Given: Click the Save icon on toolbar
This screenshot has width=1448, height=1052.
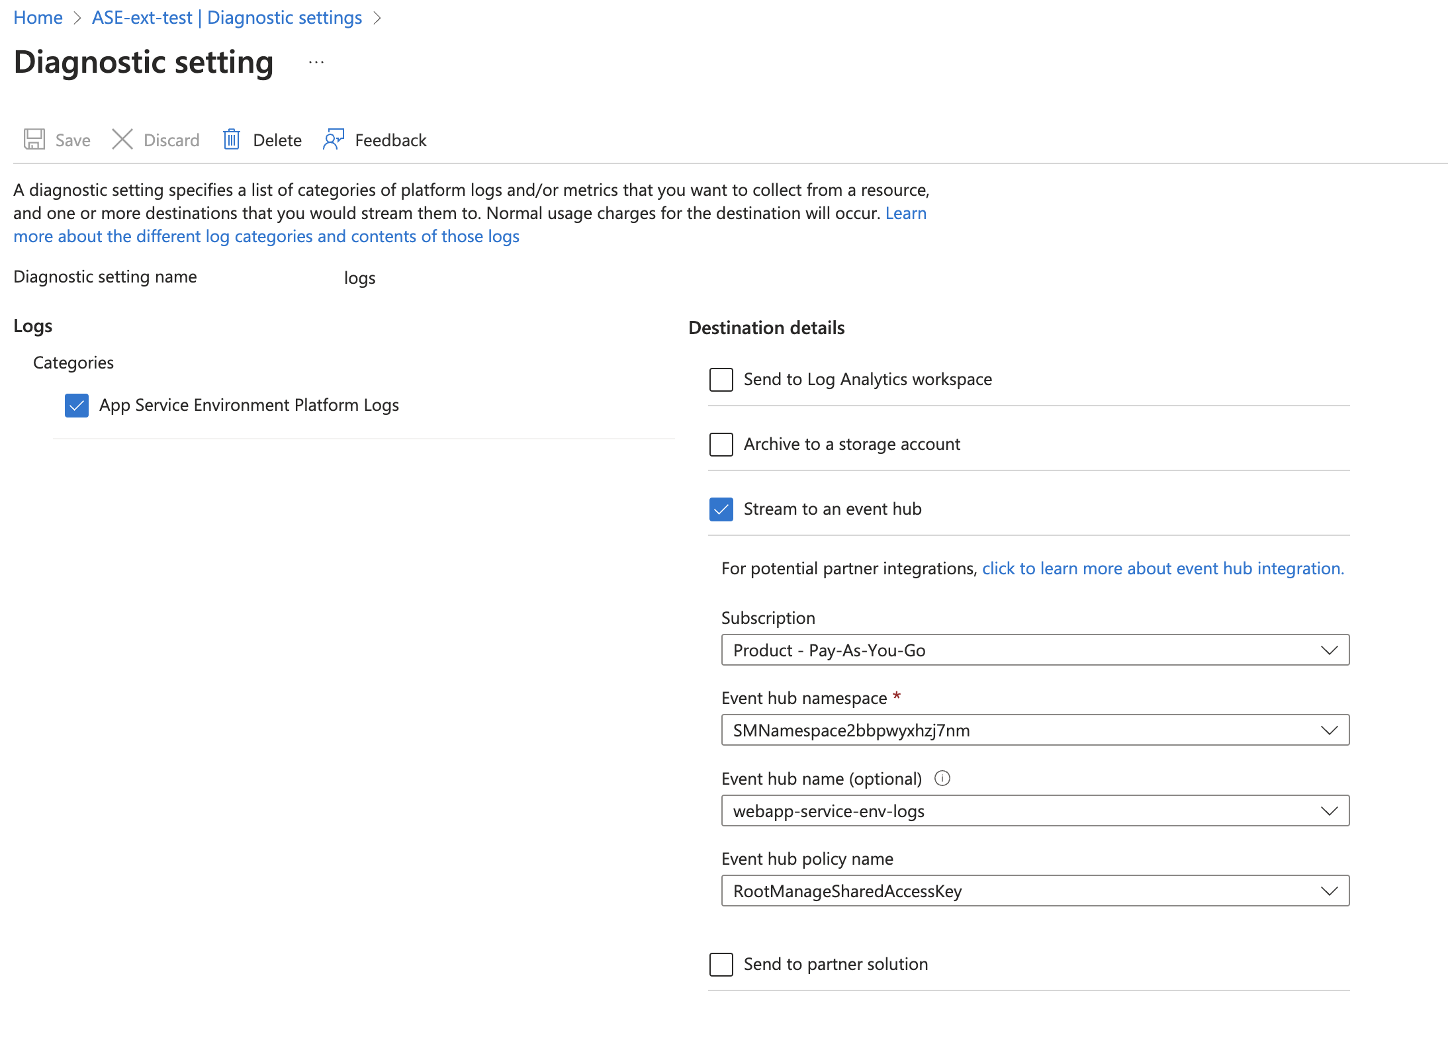Looking at the screenshot, I should (x=34, y=139).
